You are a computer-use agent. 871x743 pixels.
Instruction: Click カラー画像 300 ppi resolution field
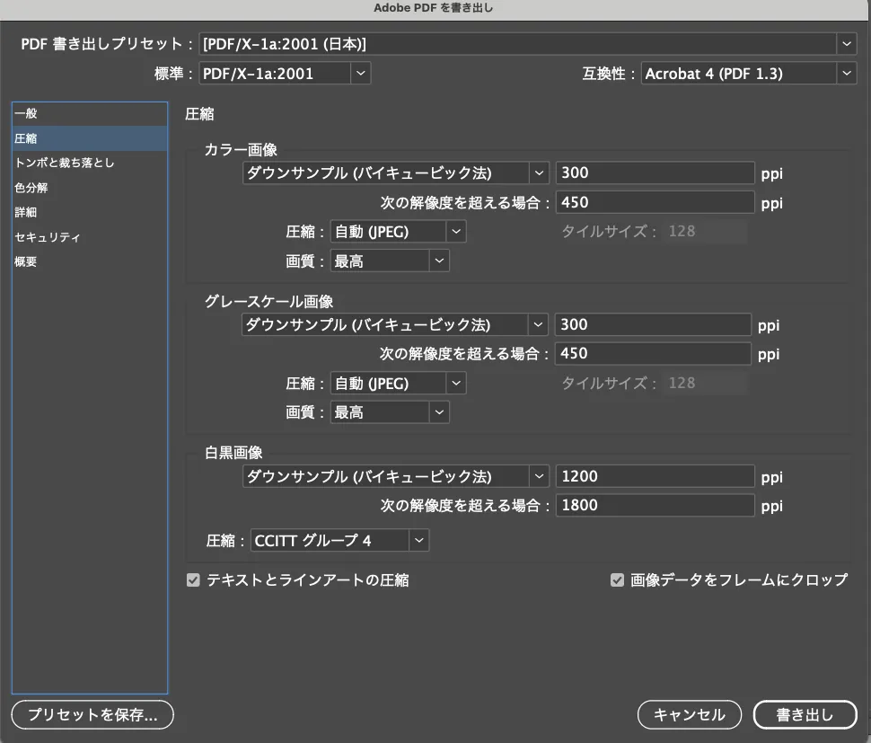pos(655,173)
